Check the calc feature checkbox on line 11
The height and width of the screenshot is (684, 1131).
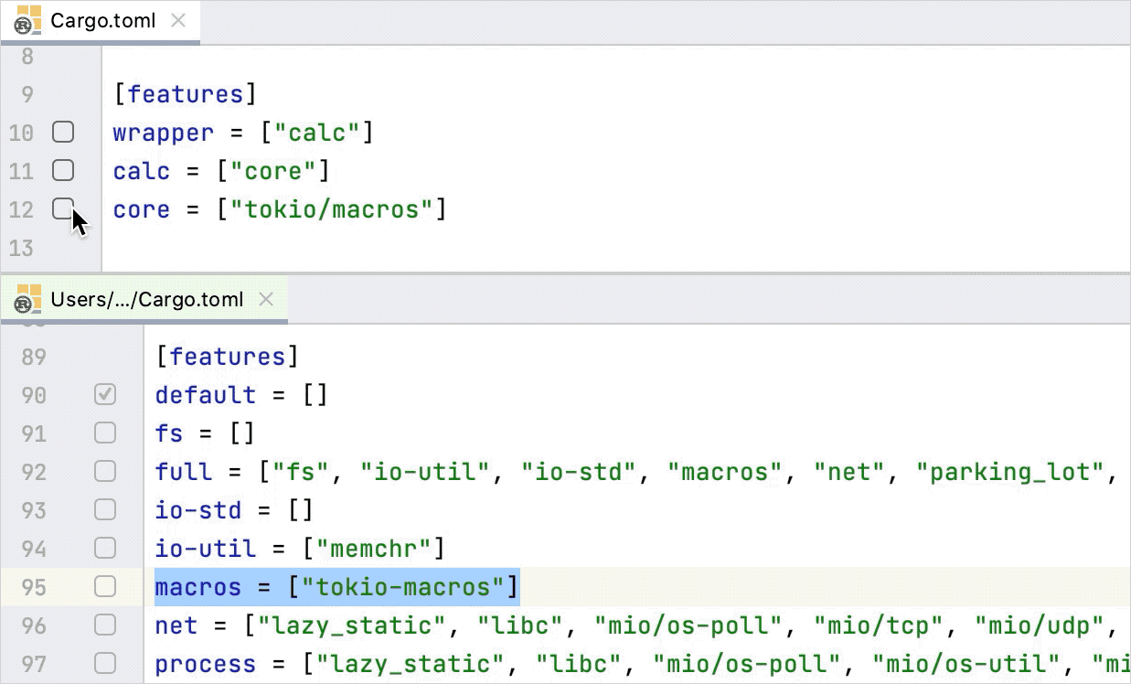click(63, 171)
